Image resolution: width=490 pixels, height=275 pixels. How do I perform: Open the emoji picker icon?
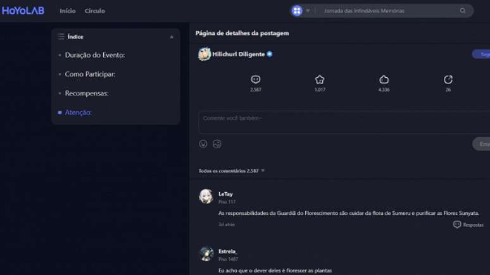203,144
